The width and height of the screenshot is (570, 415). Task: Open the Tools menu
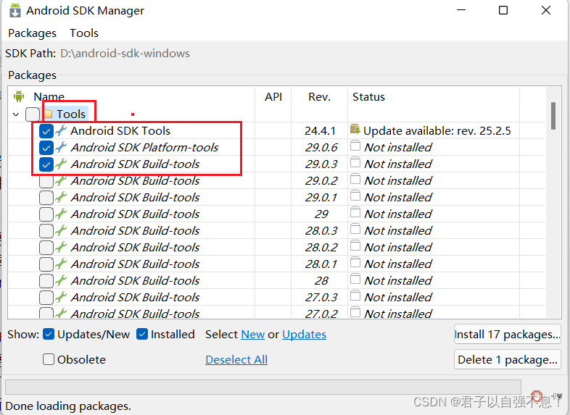click(x=84, y=33)
